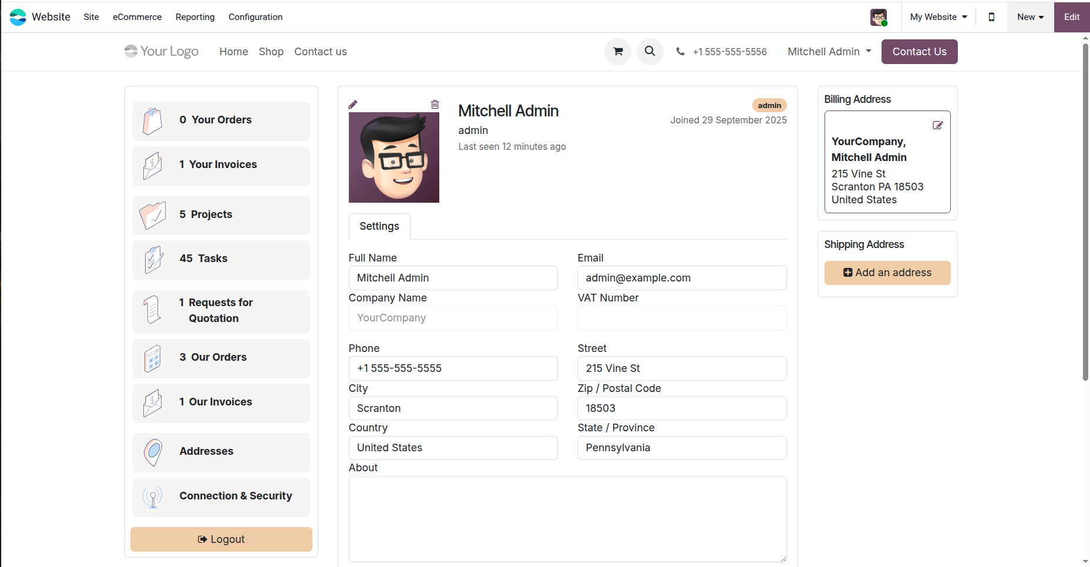The height and width of the screenshot is (567, 1090).
Task: Click the Email input field
Action: [x=682, y=278]
